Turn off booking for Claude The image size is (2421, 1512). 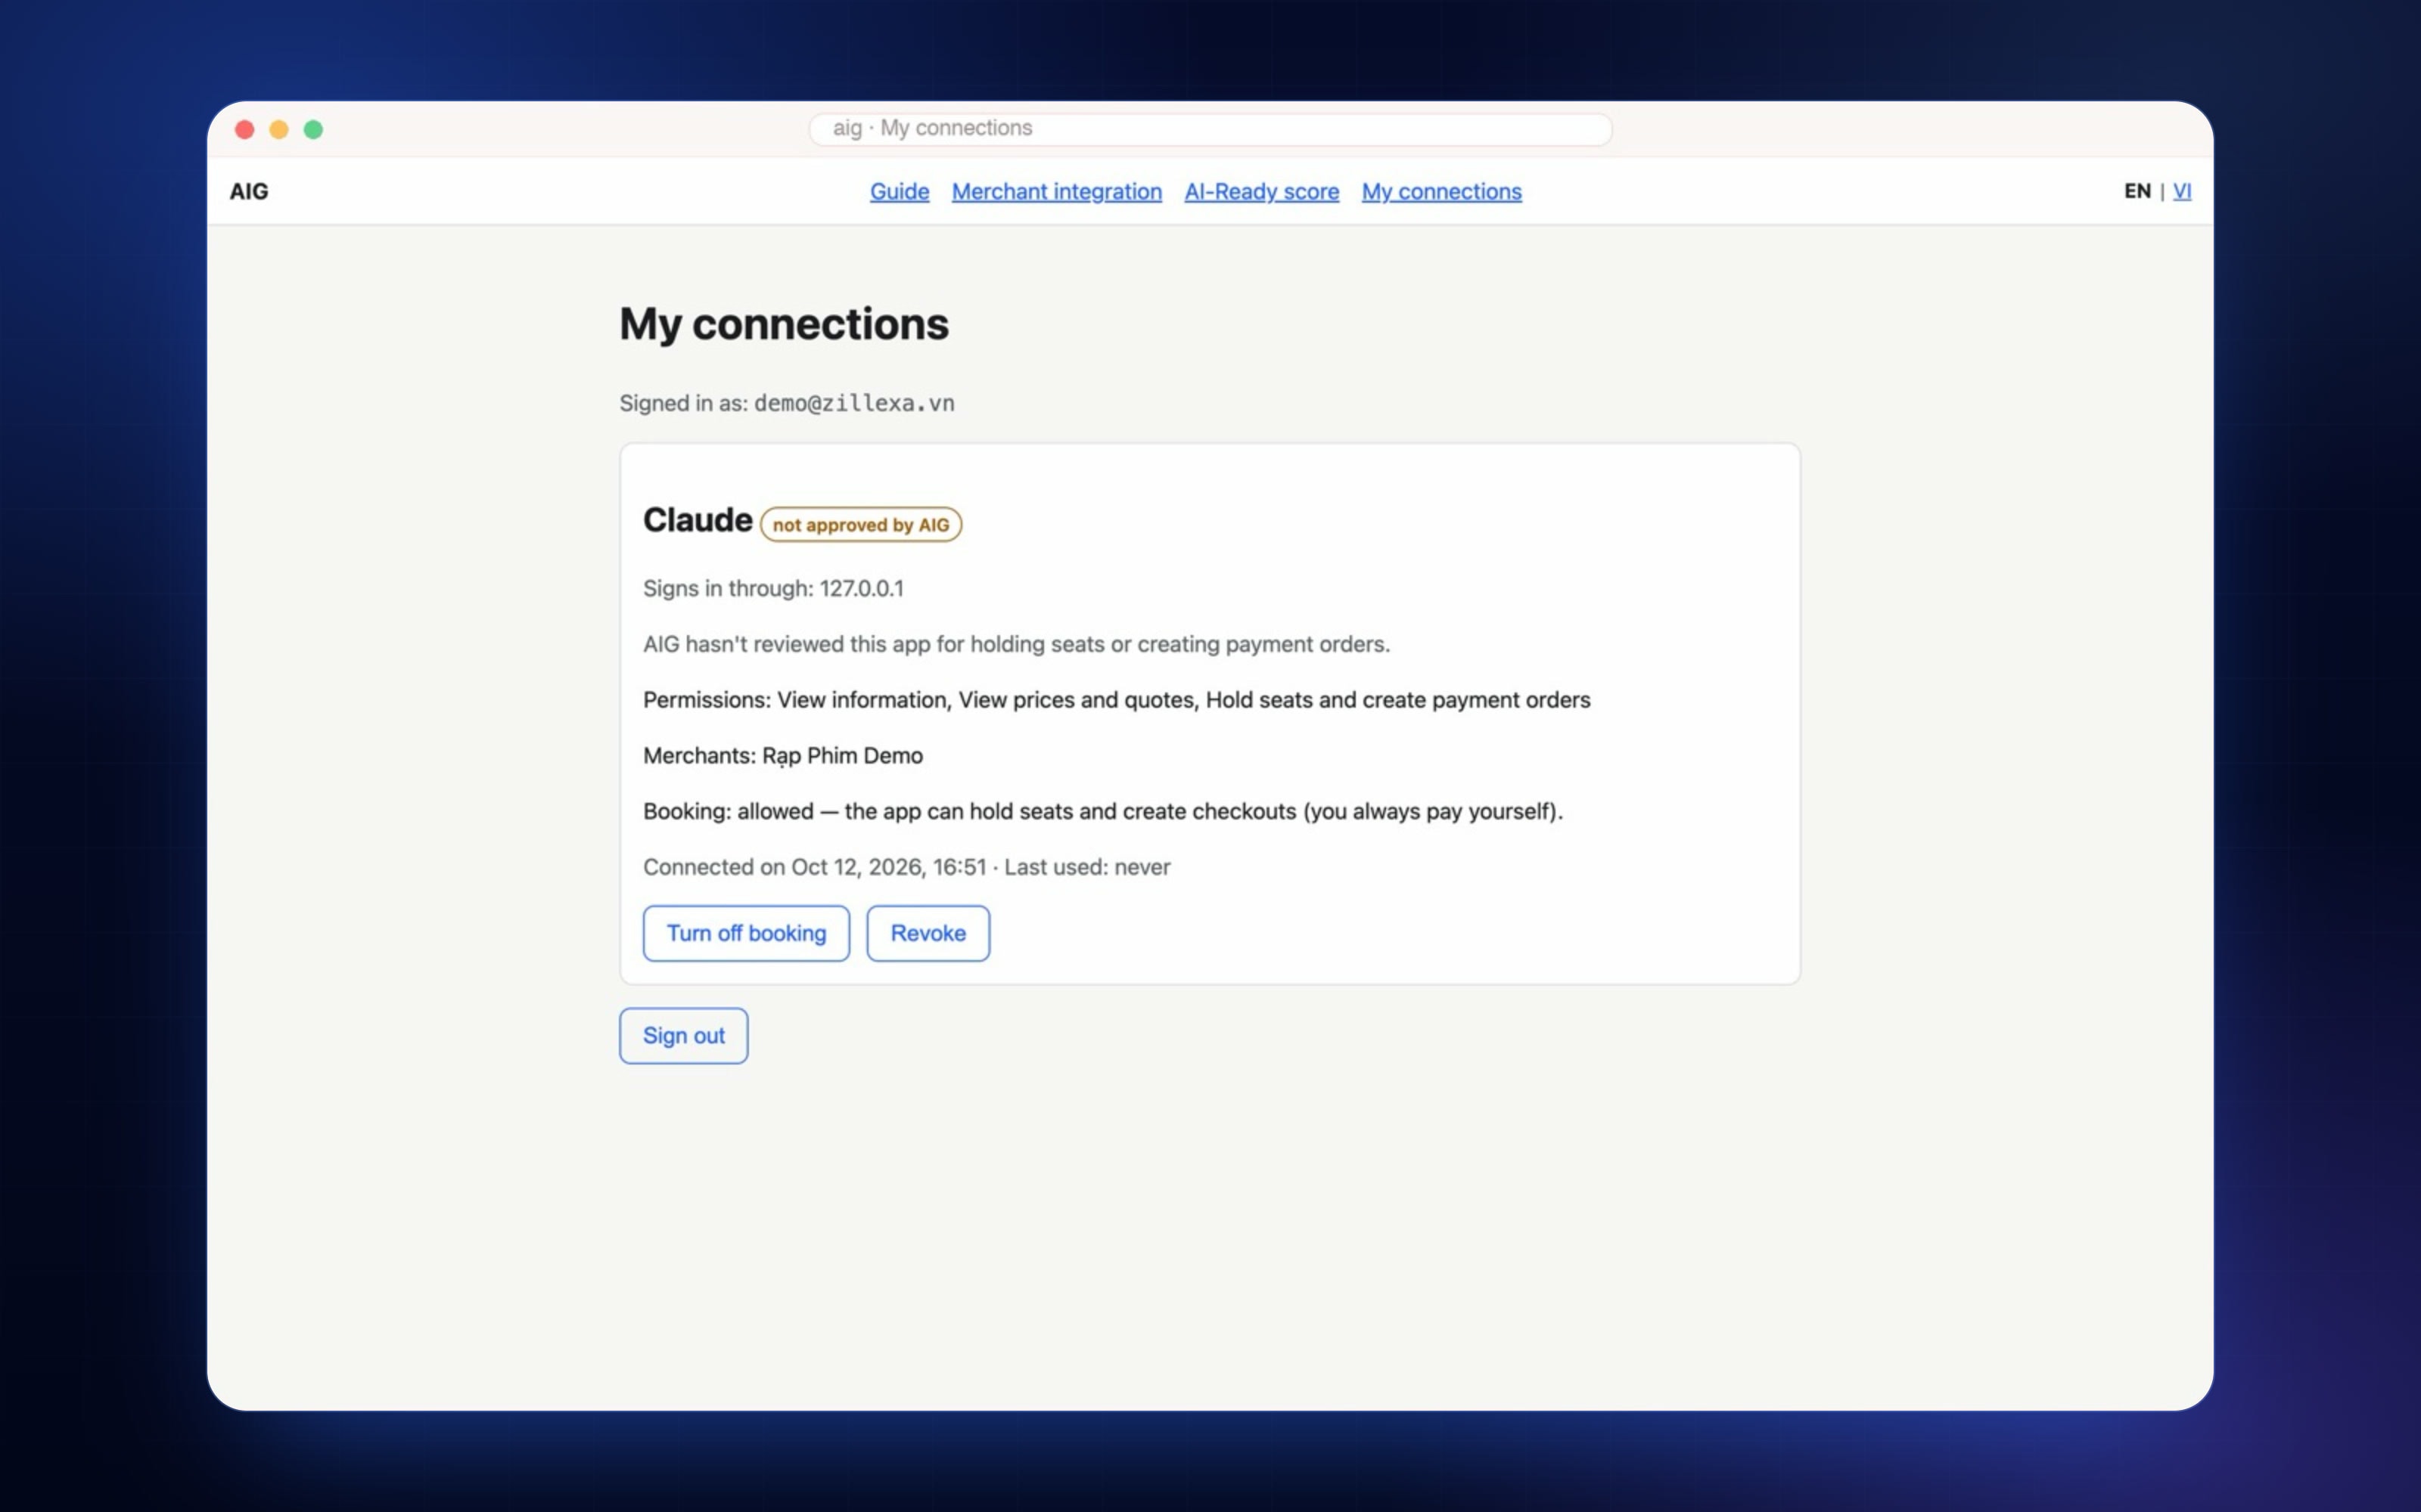746,933
